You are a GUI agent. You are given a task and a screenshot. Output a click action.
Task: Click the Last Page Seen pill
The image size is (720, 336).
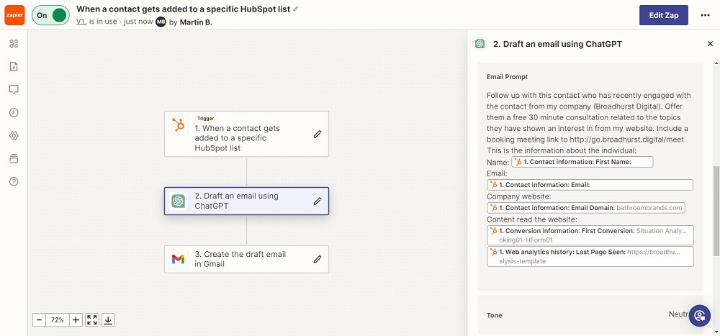590,256
